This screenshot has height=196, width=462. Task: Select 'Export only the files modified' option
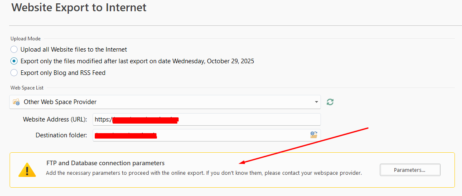tap(14, 61)
